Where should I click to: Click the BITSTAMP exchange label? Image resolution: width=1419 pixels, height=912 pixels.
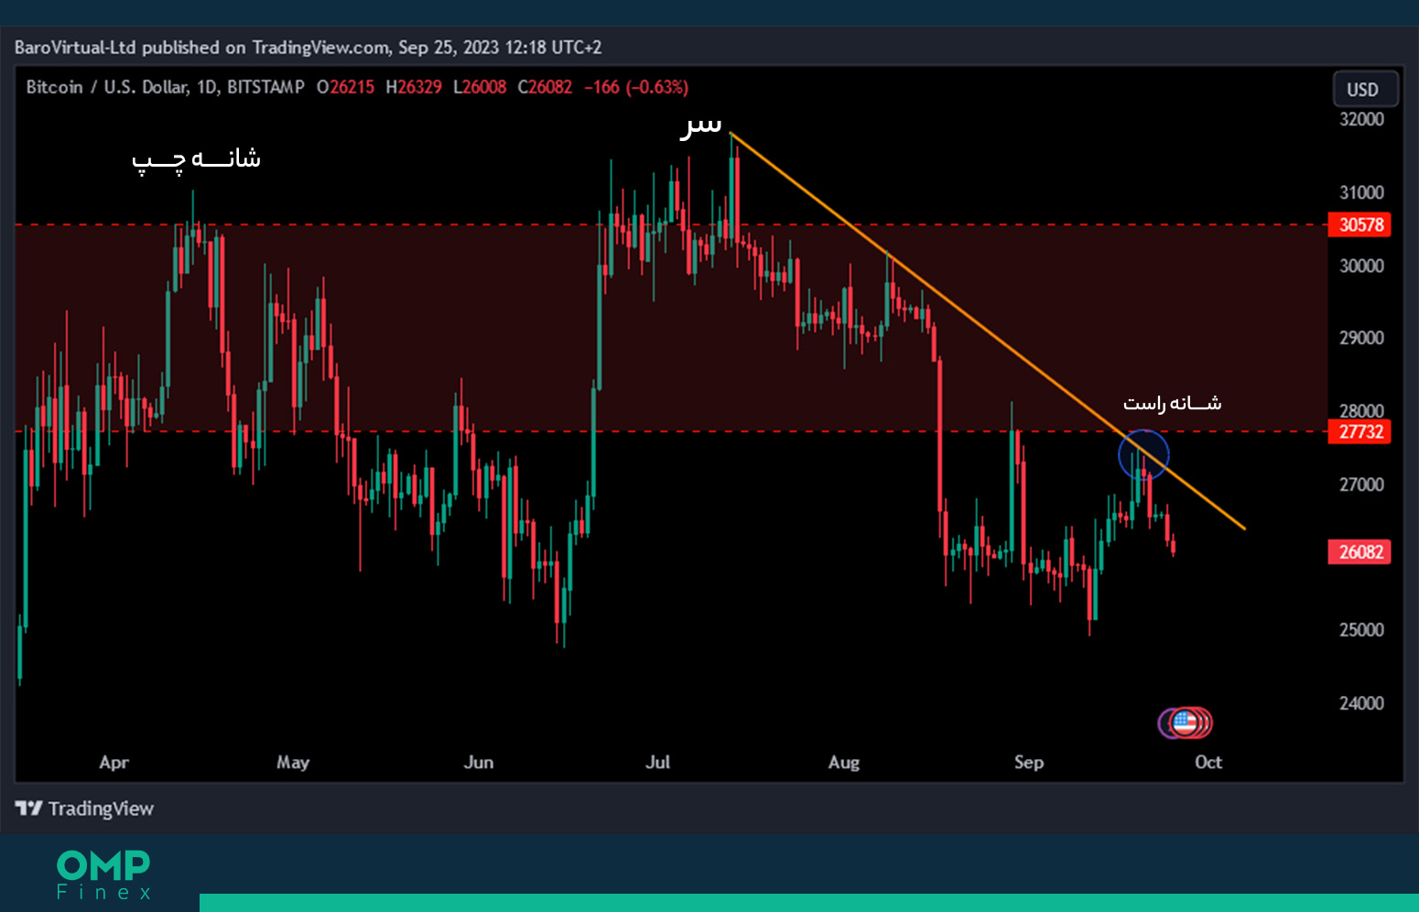[265, 87]
